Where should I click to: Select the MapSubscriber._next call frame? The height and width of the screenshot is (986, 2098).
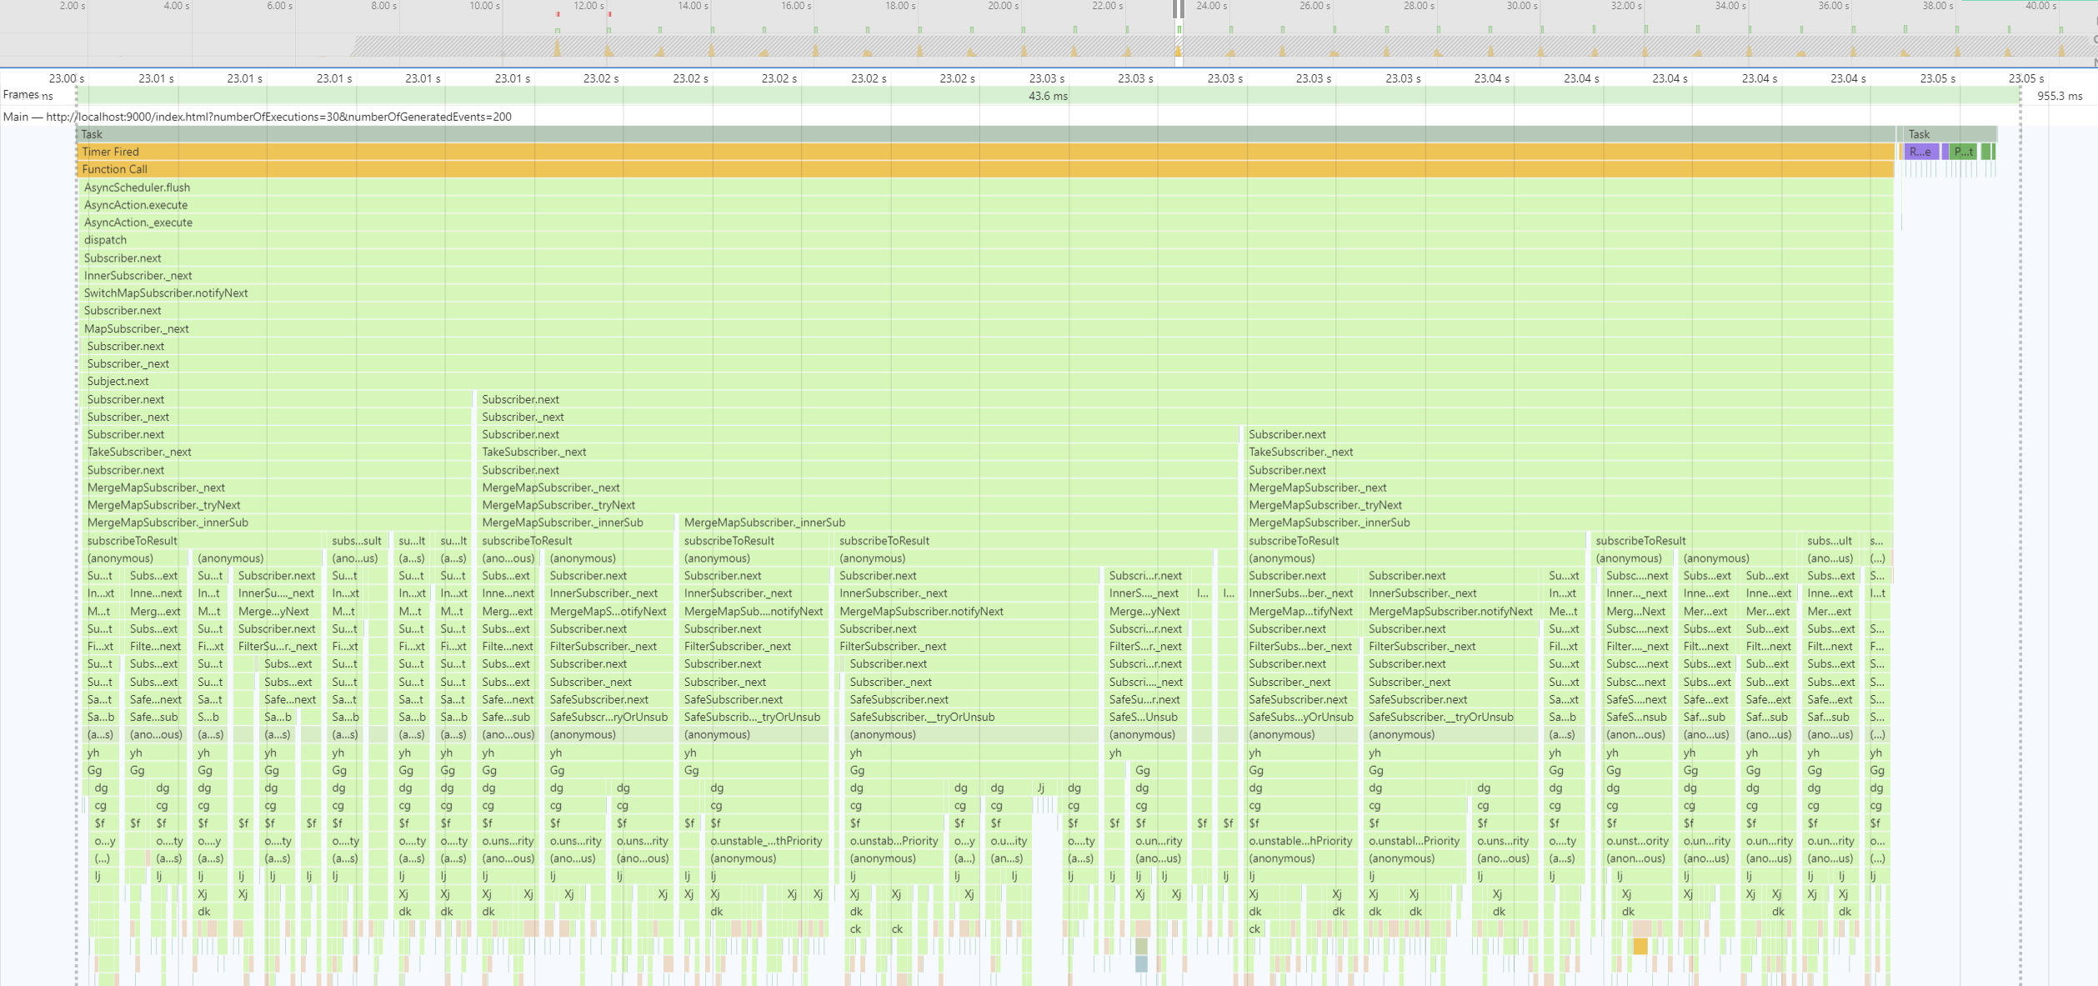137,329
